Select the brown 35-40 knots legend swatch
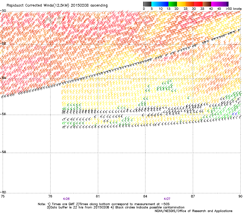Screen dimensions: 243x213 (207, 4)
